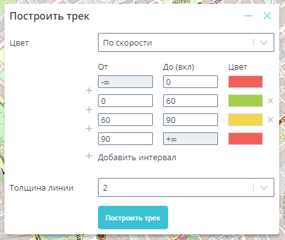
Task: Open the red swatch of the -∞ row
Action: (x=245, y=82)
